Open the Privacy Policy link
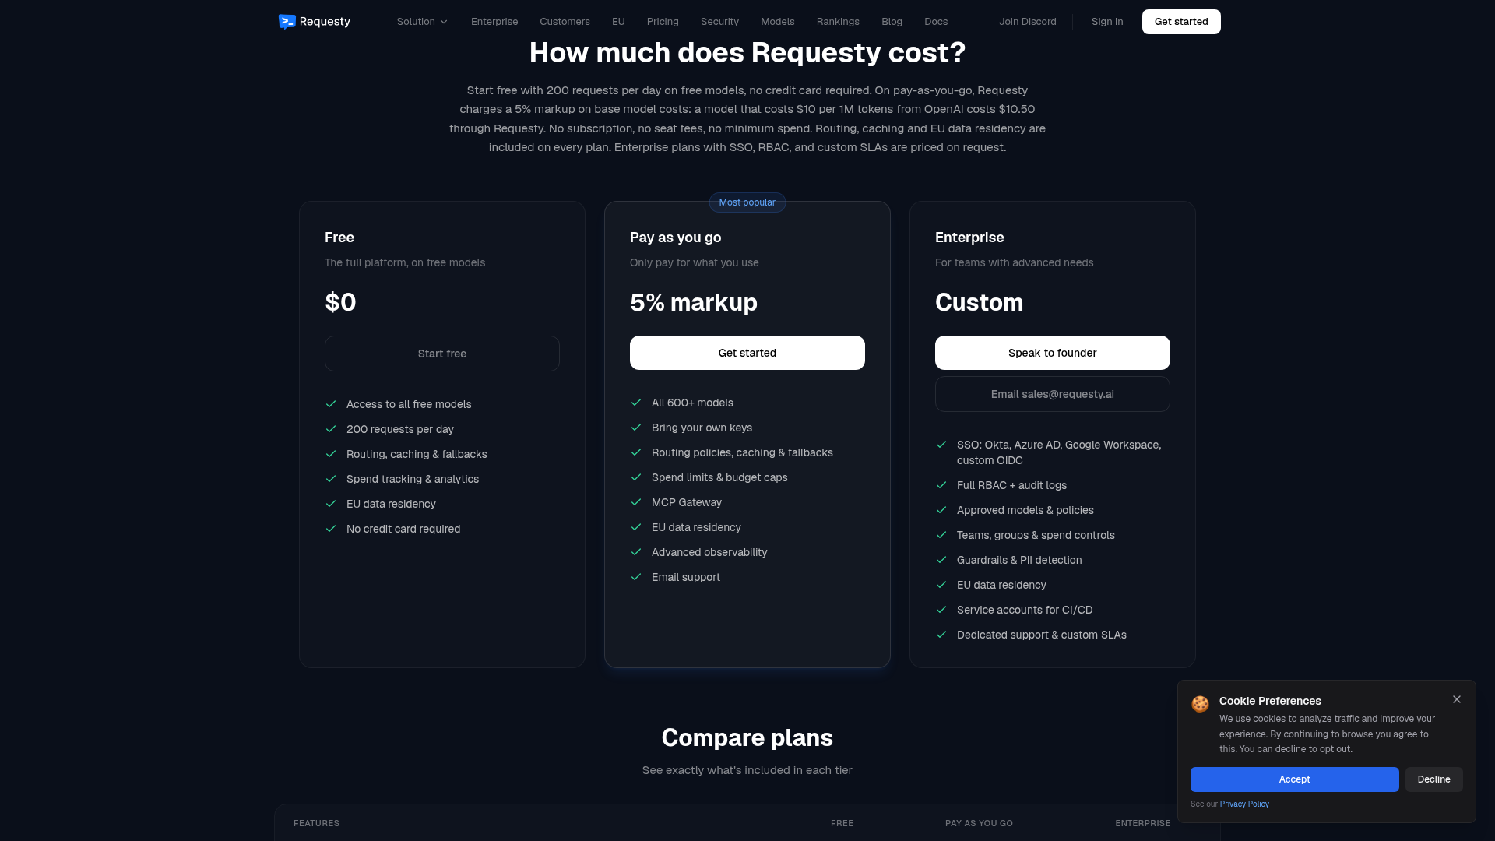Image resolution: width=1495 pixels, height=841 pixels. 1244,804
